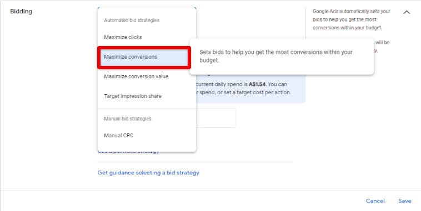Open Get guidance selecting a bid strategy
Screen dimensions: 421x211
point(148,173)
